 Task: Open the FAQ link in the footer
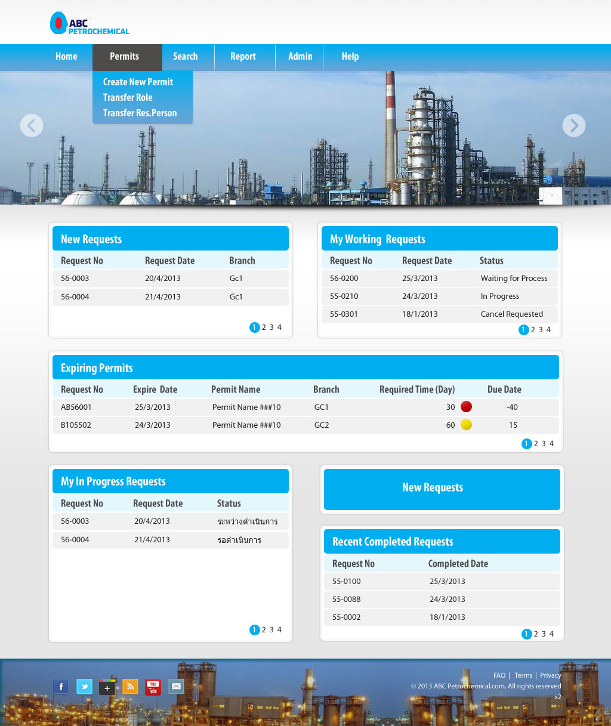(x=499, y=675)
